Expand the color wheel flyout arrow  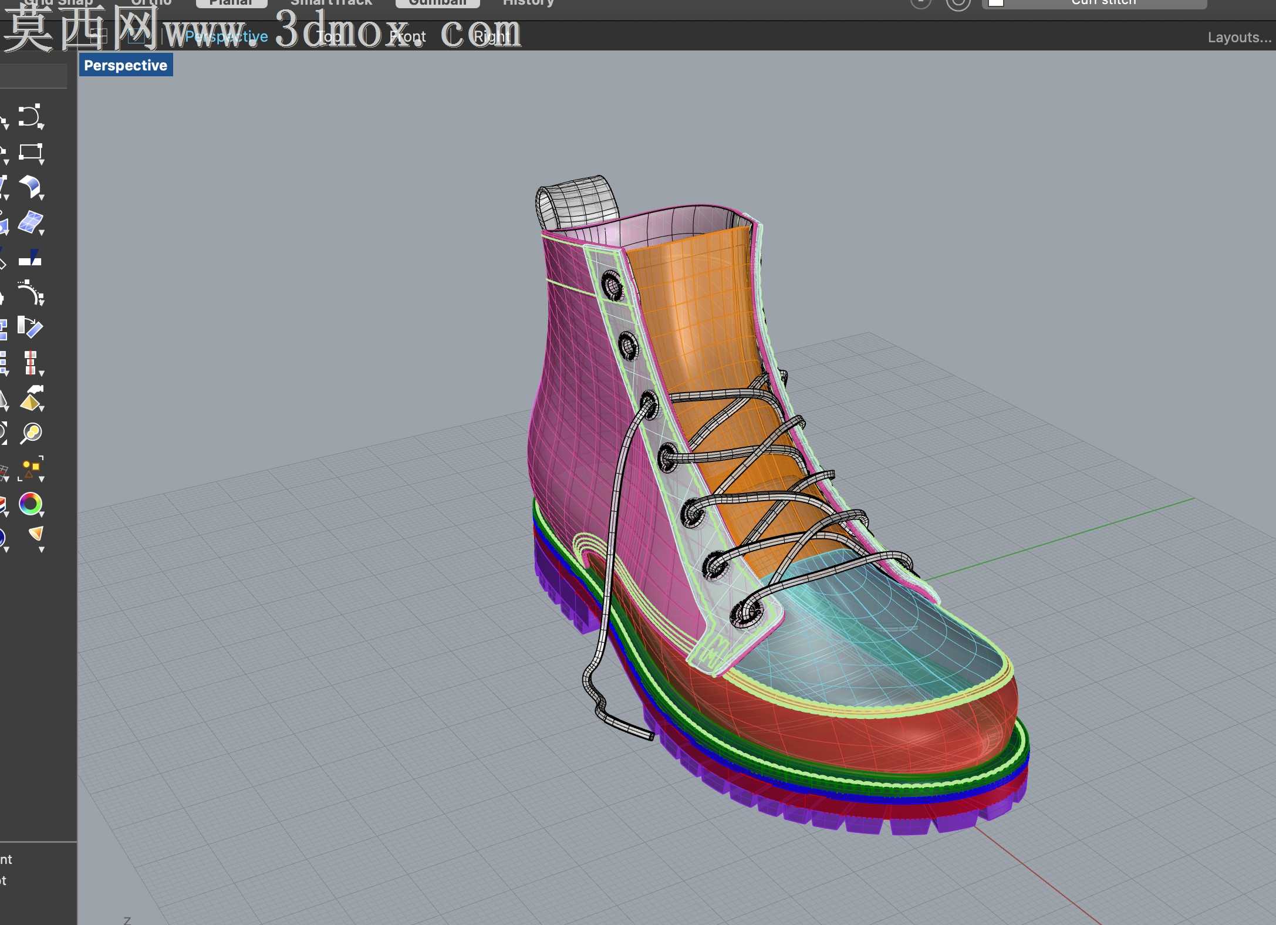tap(42, 514)
